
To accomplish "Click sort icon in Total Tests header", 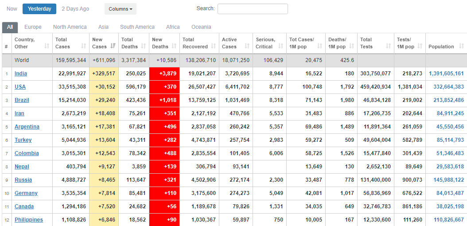I will point(388,47).
